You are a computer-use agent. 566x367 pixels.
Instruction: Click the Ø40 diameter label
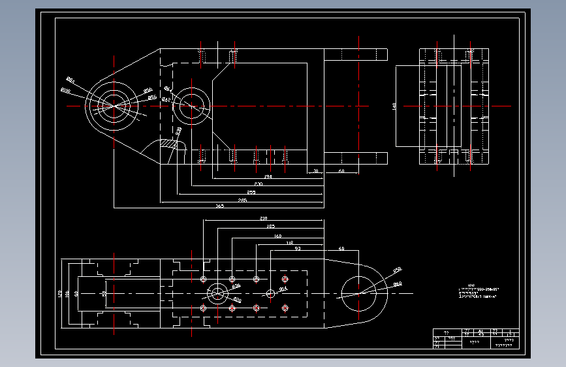[398, 284]
